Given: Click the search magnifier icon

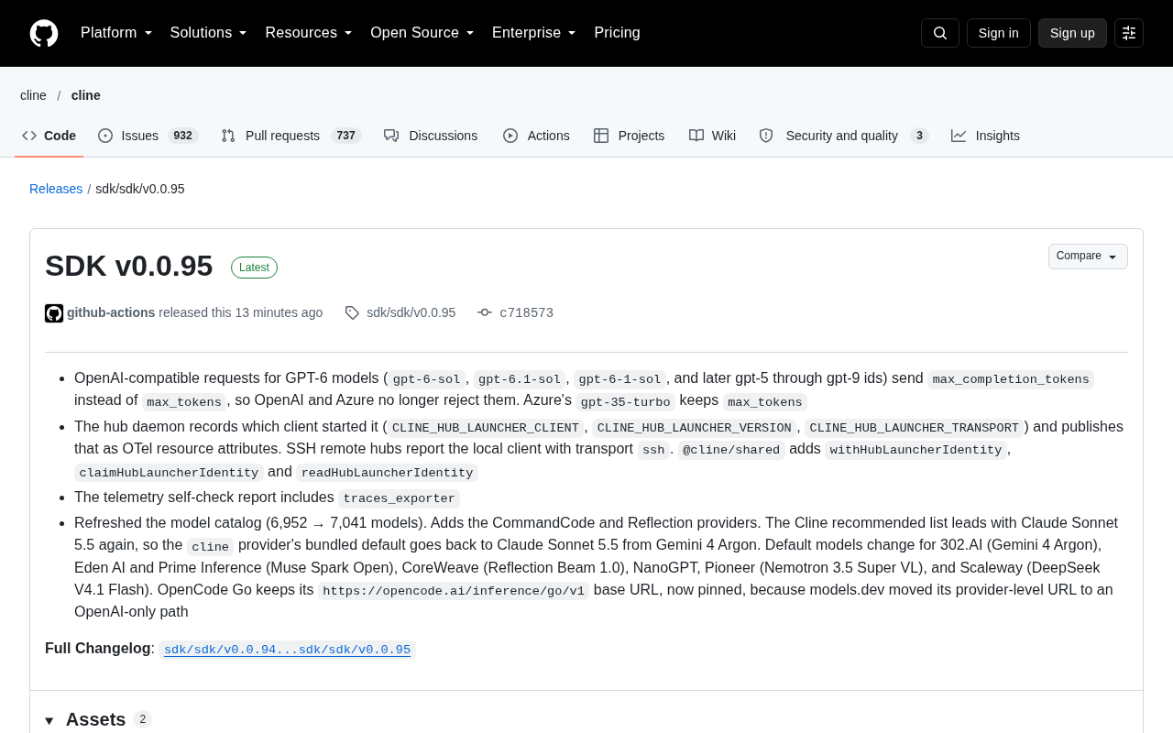Looking at the screenshot, I should click(940, 33).
